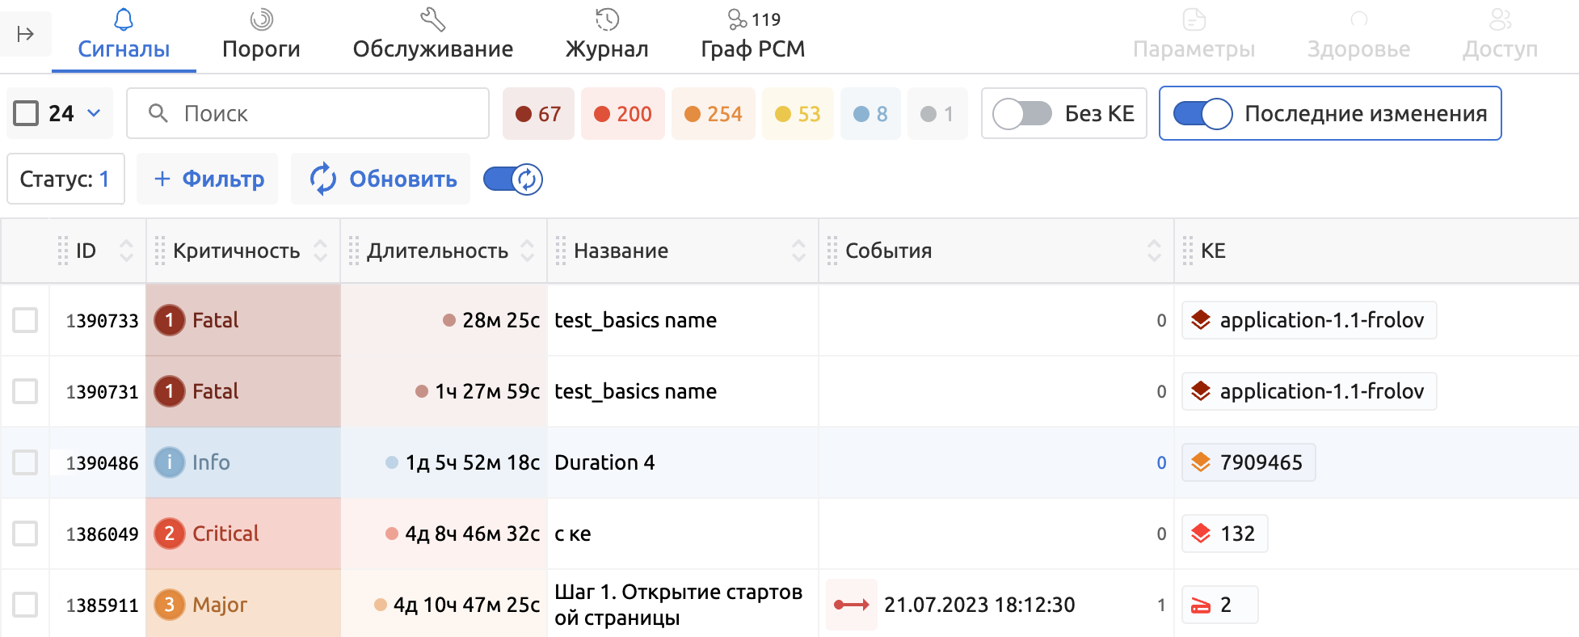Disable the Последние изменения switch
1579x637 pixels.
coord(1202,114)
